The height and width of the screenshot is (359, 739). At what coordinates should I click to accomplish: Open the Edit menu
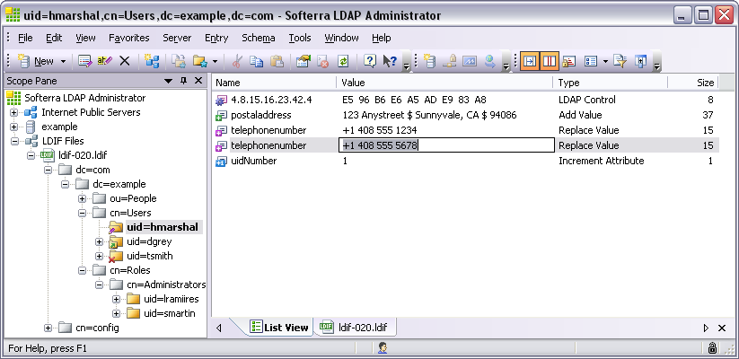54,38
